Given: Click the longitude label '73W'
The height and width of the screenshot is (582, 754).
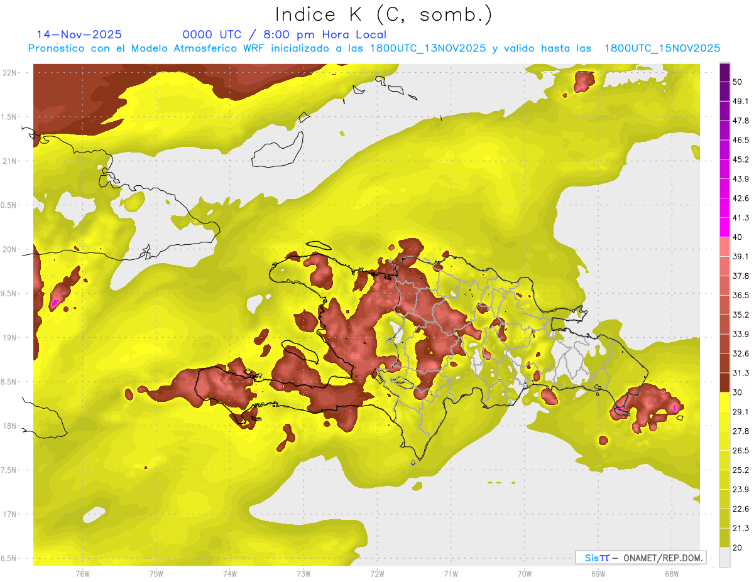Looking at the screenshot, I should tap(303, 573).
